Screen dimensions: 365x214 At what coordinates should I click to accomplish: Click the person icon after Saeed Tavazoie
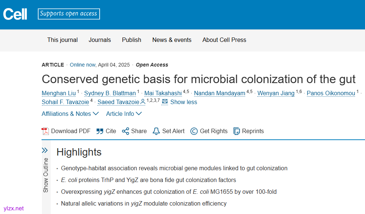pyautogui.click(x=143, y=102)
